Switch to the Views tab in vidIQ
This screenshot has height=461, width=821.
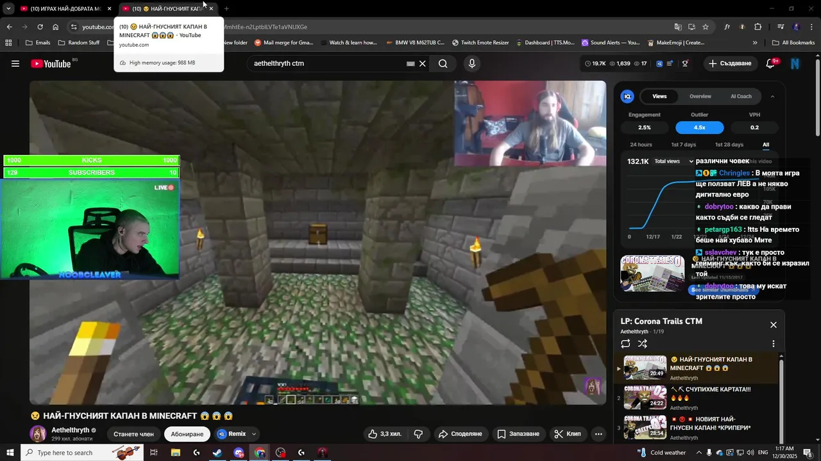point(659,97)
